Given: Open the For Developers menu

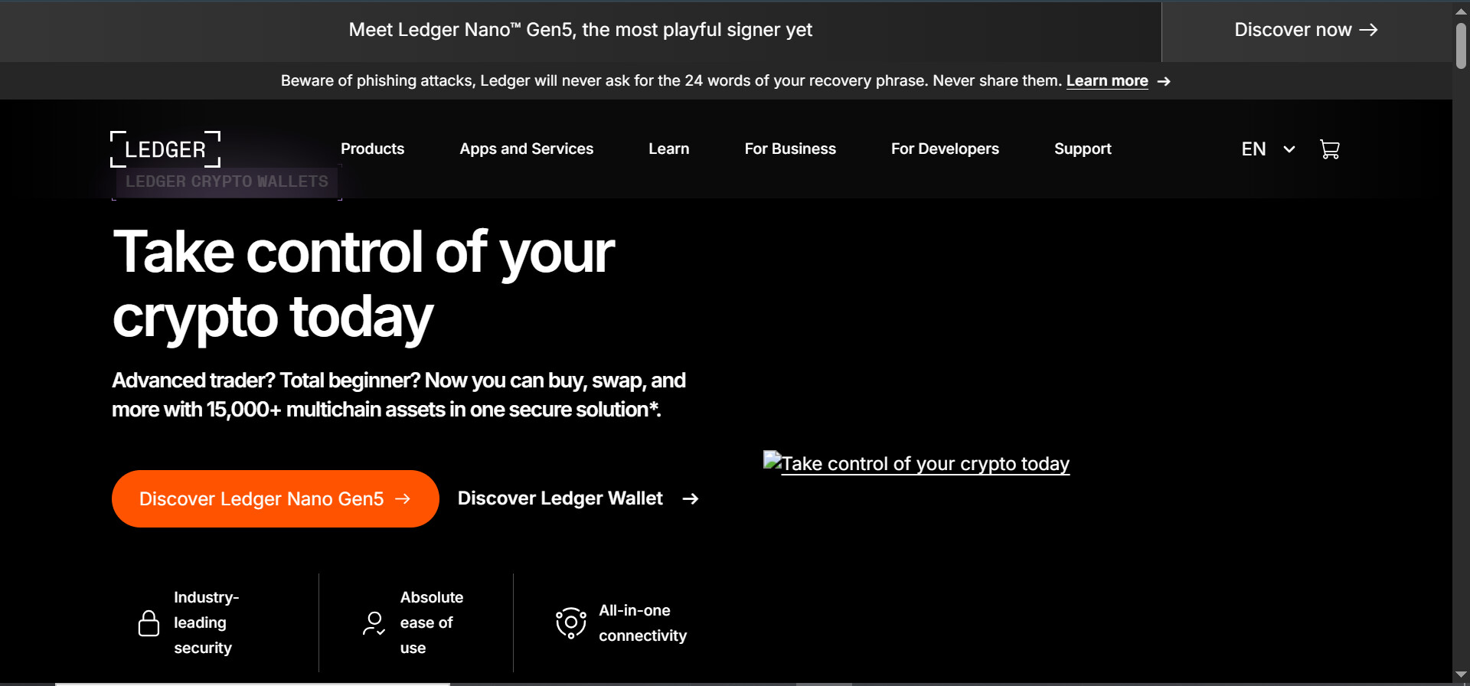Looking at the screenshot, I should pos(945,149).
